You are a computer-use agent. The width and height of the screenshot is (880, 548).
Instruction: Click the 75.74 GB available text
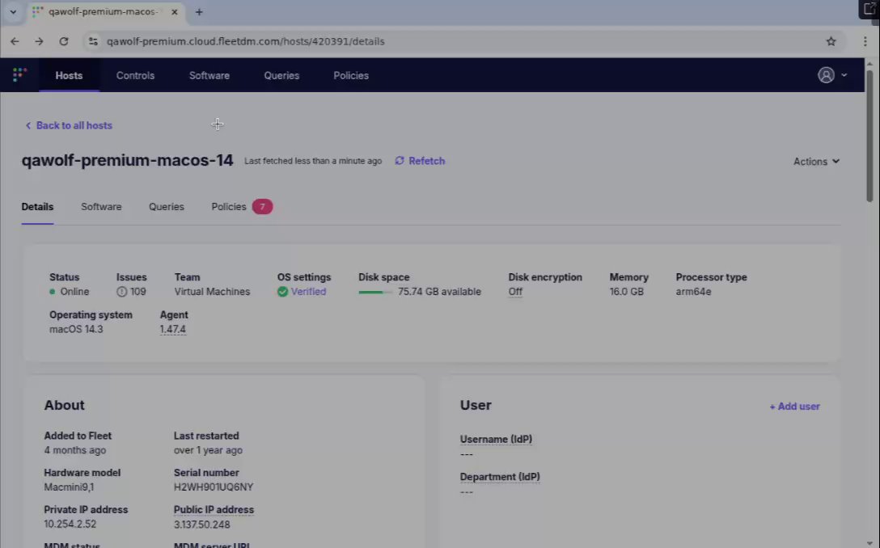click(439, 292)
